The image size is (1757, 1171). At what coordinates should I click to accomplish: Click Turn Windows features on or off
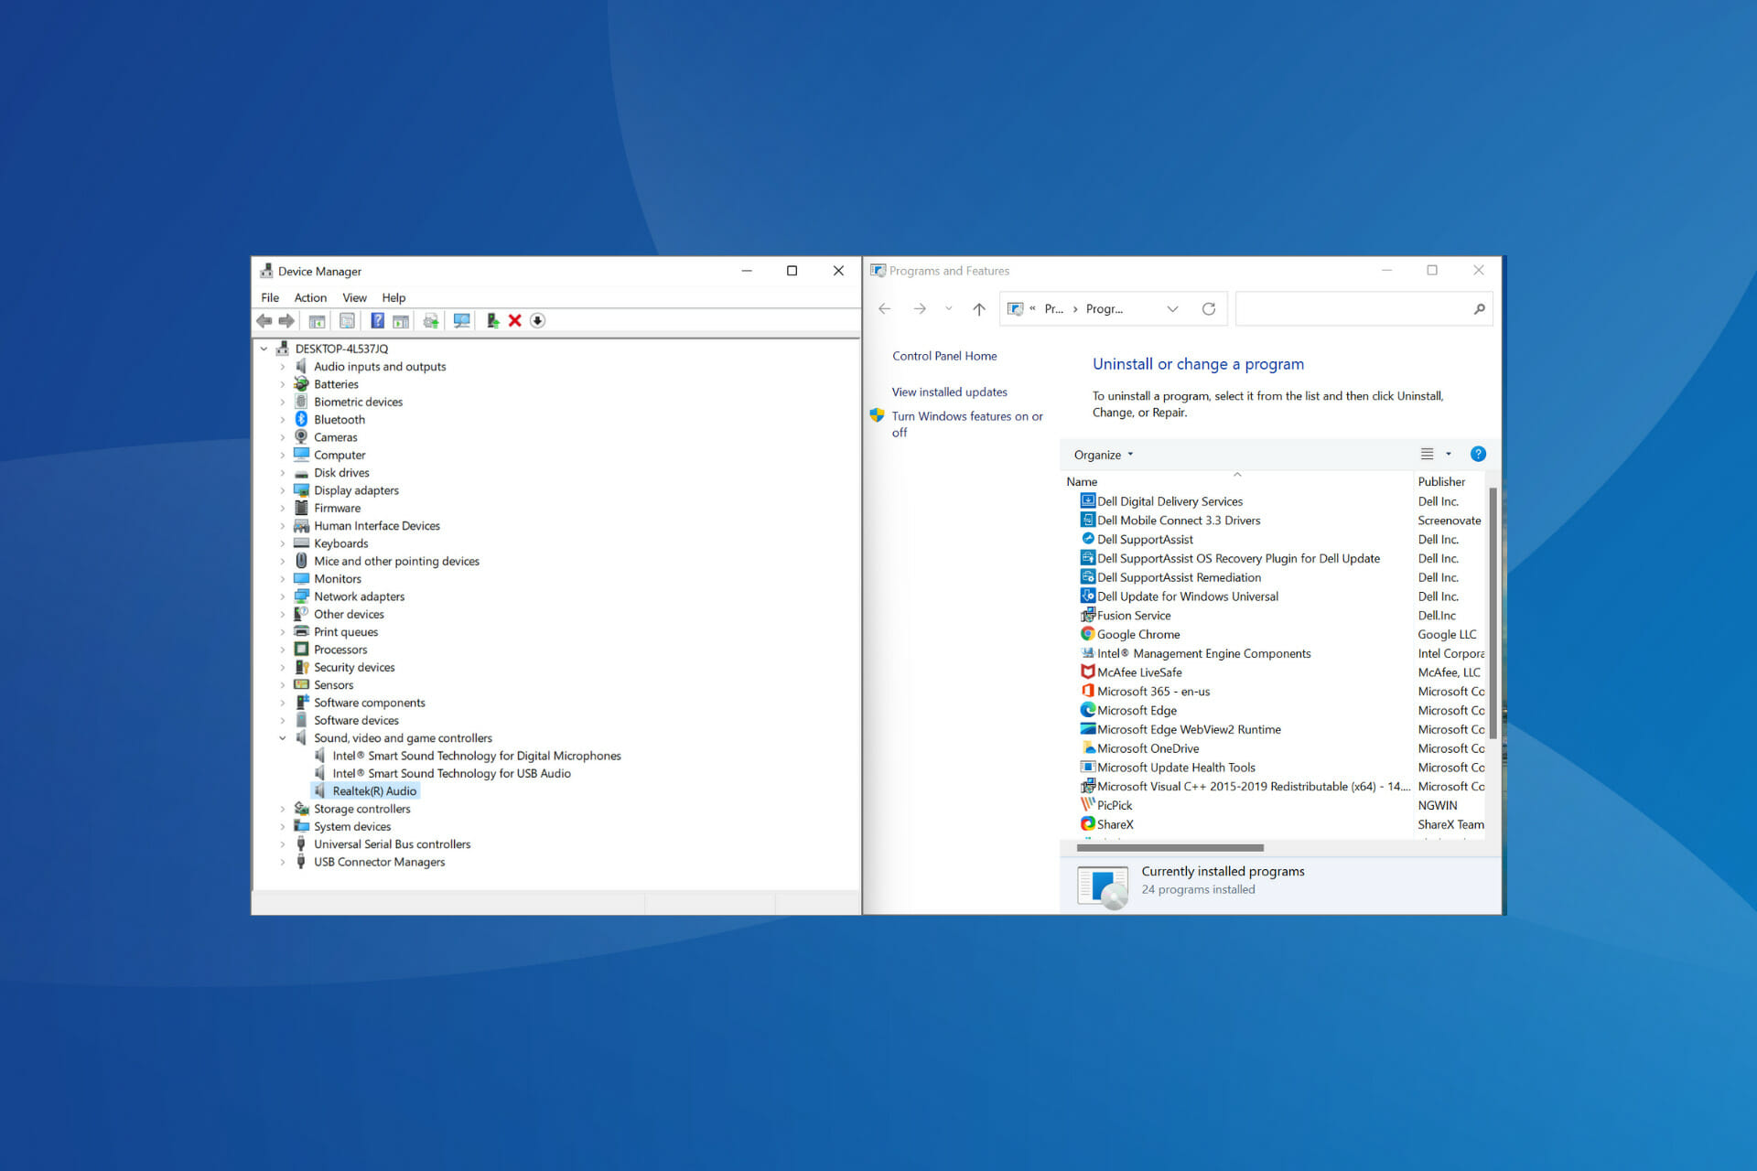tap(966, 424)
